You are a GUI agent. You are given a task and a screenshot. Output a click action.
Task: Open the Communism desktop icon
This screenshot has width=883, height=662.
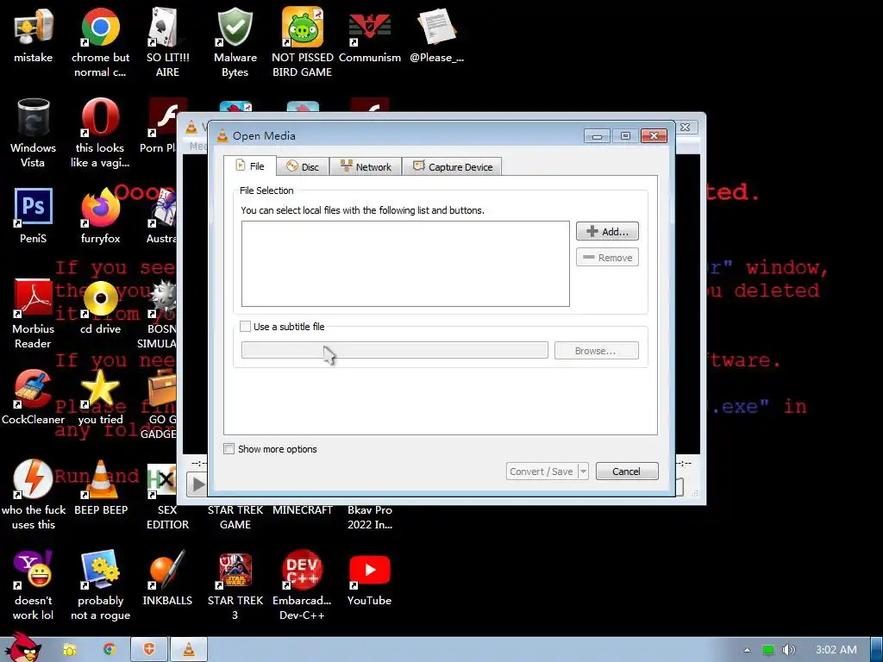[369, 34]
